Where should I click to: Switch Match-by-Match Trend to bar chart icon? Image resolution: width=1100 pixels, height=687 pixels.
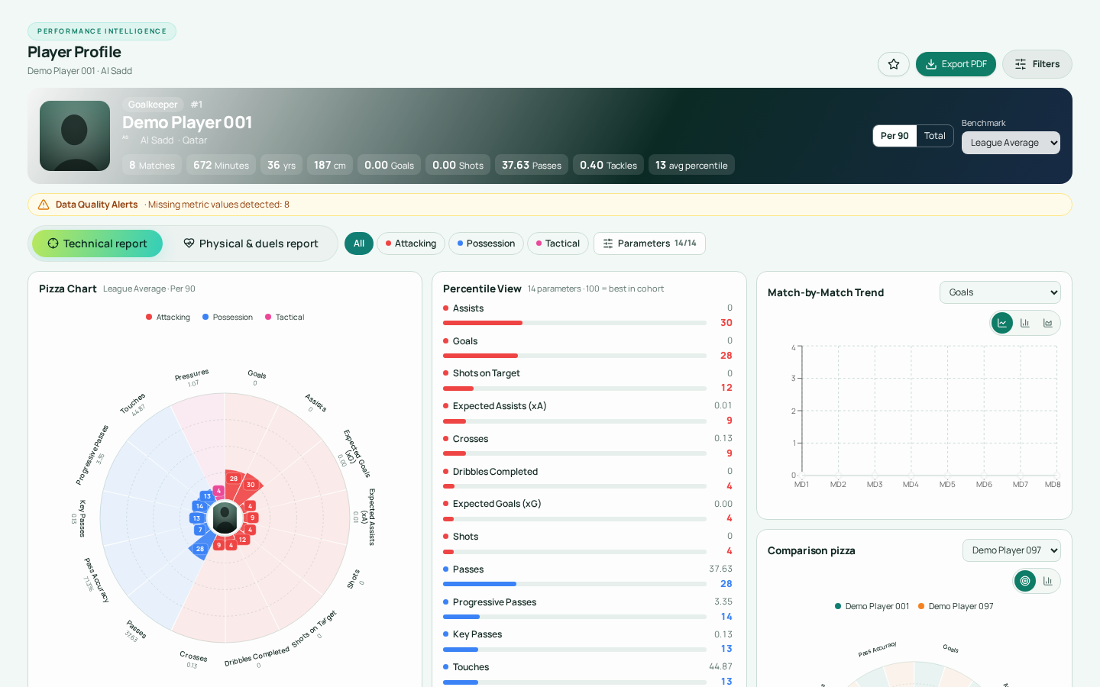coord(1025,323)
